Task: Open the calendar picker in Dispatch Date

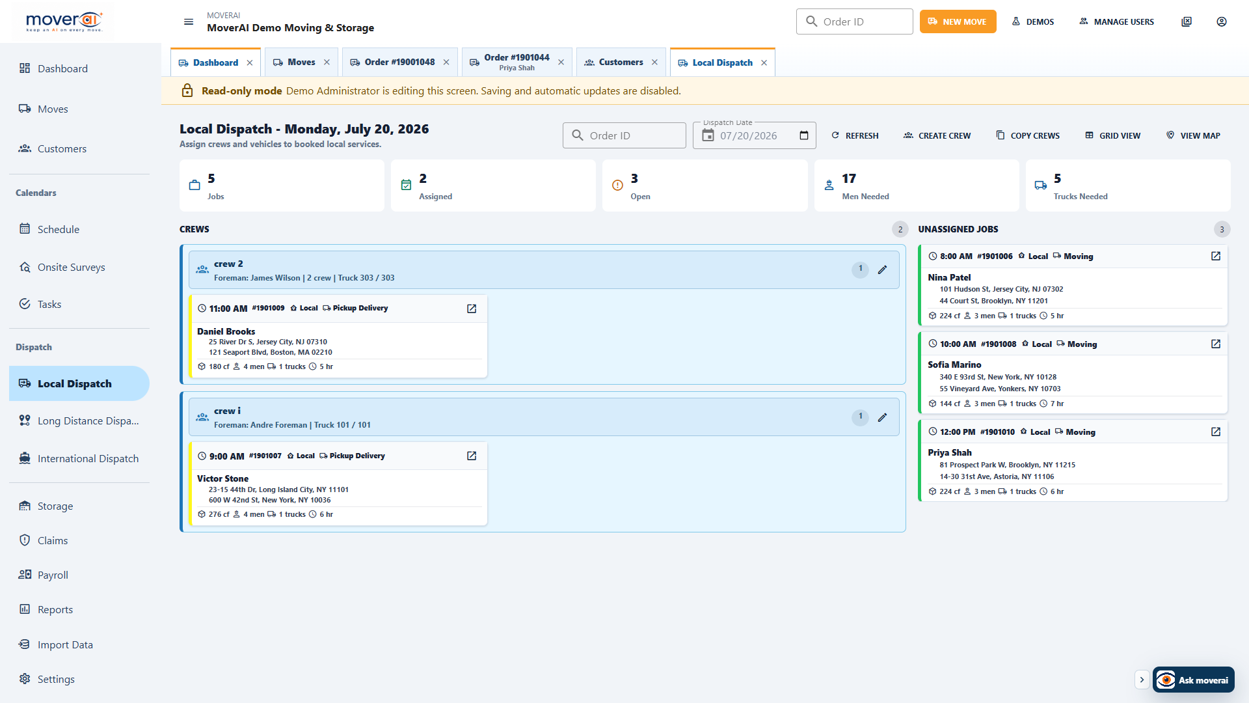Action: (x=804, y=135)
